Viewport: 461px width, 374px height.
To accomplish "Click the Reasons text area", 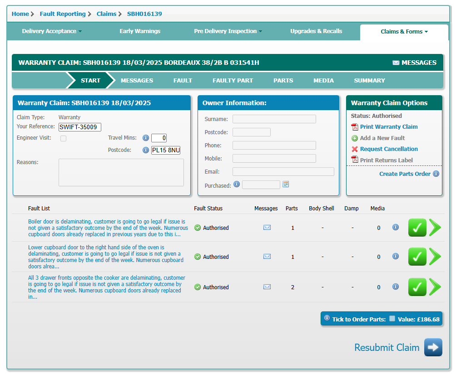I will tap(121, 173).
